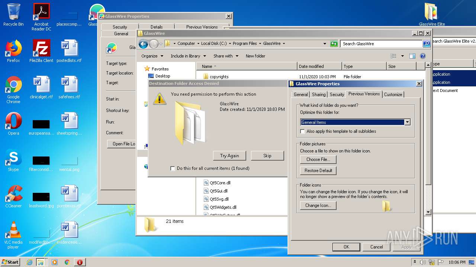
Task: Select leastword.jpg file on desktop
Action: pos(41,200)
